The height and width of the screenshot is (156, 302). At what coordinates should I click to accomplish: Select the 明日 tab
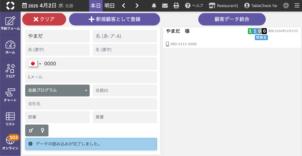point(110,5)
